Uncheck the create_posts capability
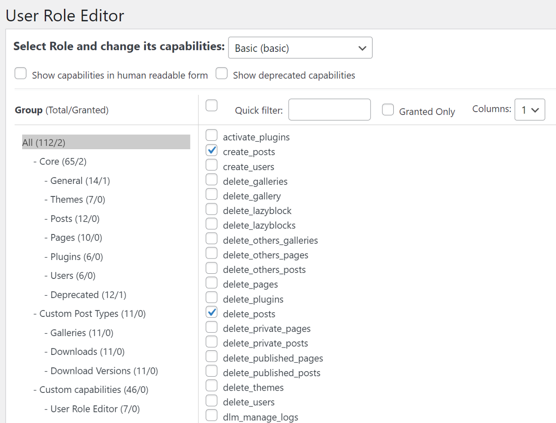556x423 pixels. (211, 150)
